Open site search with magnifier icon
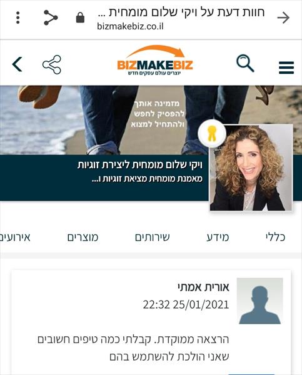Screen dimensions: 302x375 click(x=245, y=63)
